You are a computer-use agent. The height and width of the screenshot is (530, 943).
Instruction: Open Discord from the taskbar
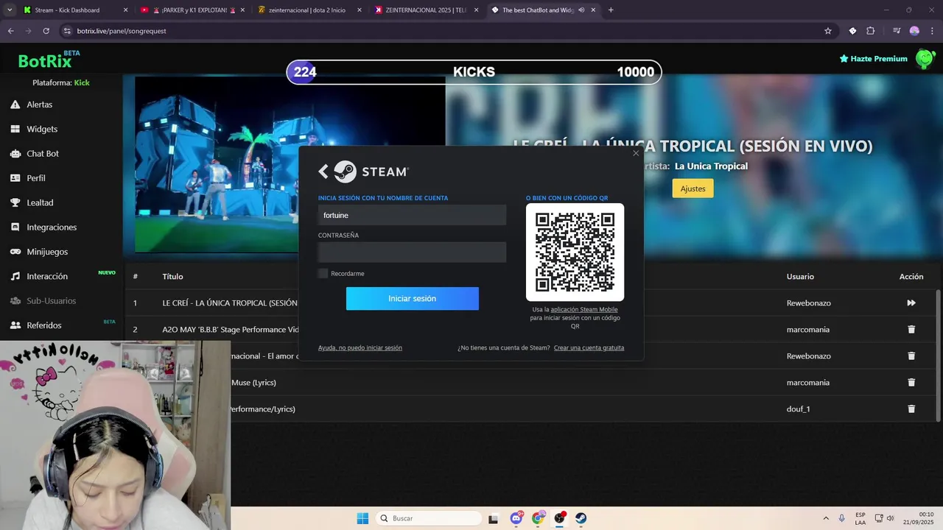tap(516, 518)
